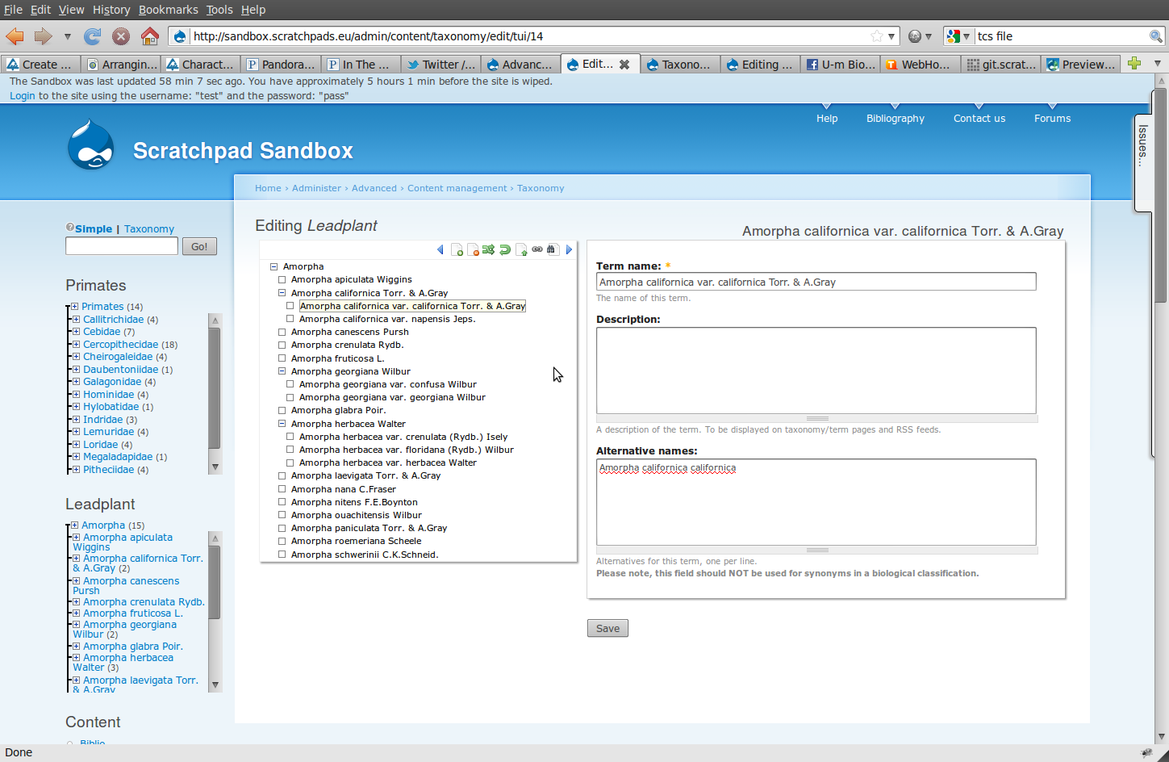The image size is (1169, 762).
Task: Open the Bibliography link in header
Action: [x=895, y=119]
